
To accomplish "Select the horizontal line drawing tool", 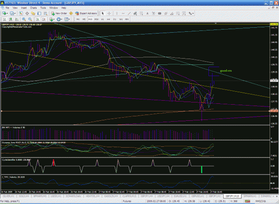I will (123, 13).
